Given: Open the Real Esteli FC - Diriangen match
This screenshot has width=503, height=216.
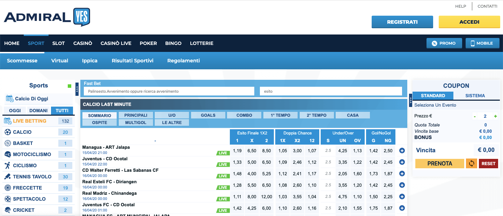Looking at the screenshot, I should coord(109,182).
